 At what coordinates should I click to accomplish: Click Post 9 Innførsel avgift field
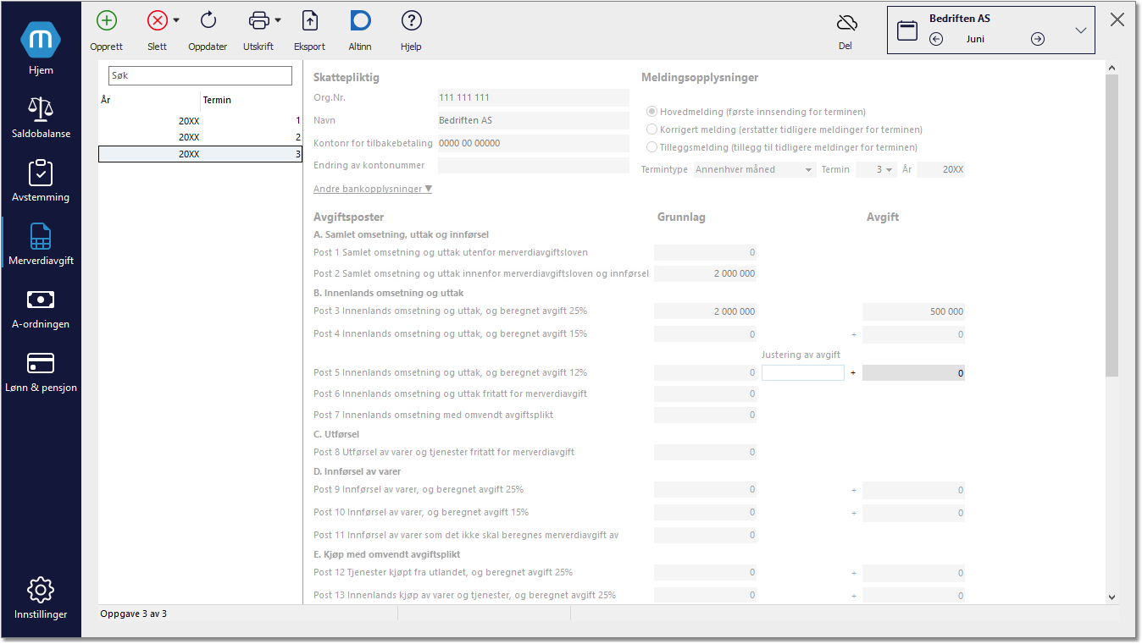(x=913, y=489)
